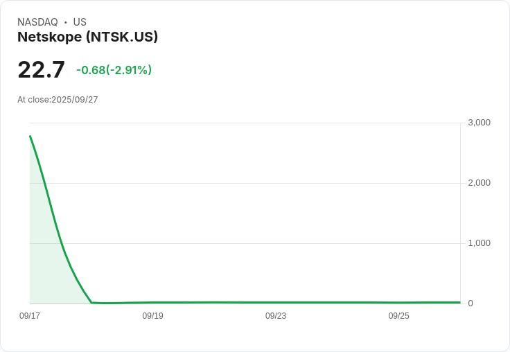Select the 22.7 closing price
The width and height of the screenshot is (510, 352).
(42, 70)
